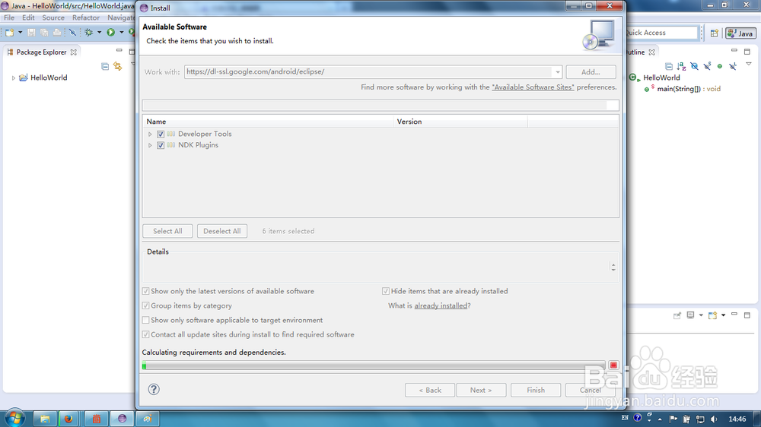Toggle Contact all update sites checkbox
This screenshot has width=761, height=427.
[145, 335]
